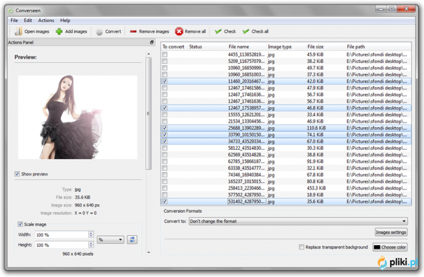Toggle the Scale image checkbox

[20, 224]
